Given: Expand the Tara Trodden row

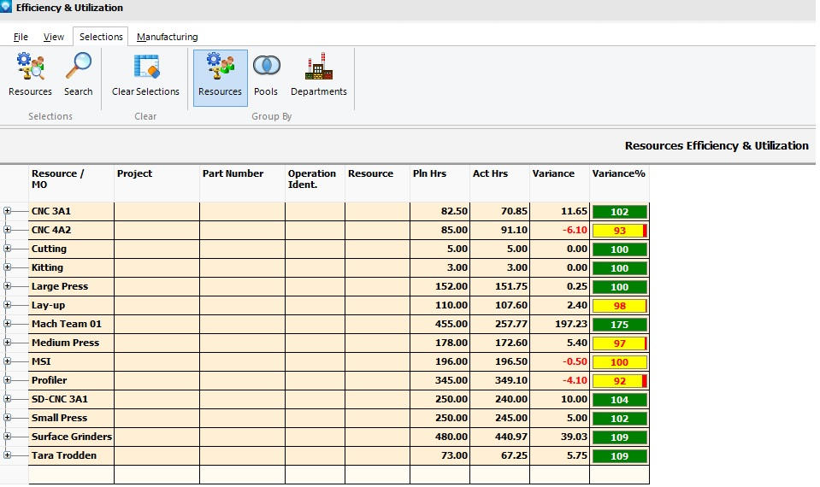Looking at the screenshot, I should [7, 455].
